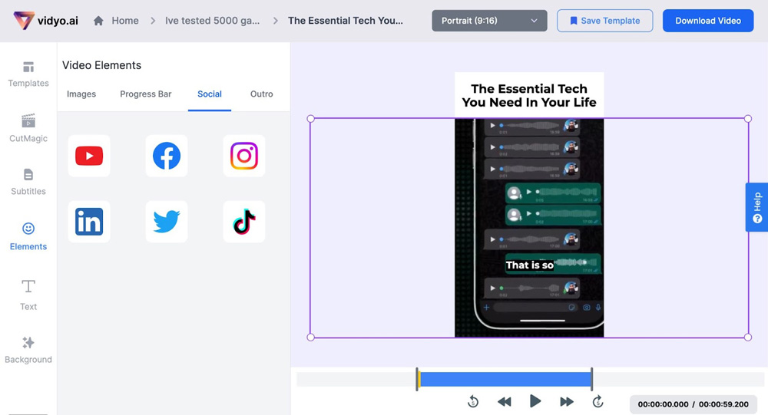The width and height of the screenshot is (768, 415).
Task: Click the Save Template button
Action: 604,21
